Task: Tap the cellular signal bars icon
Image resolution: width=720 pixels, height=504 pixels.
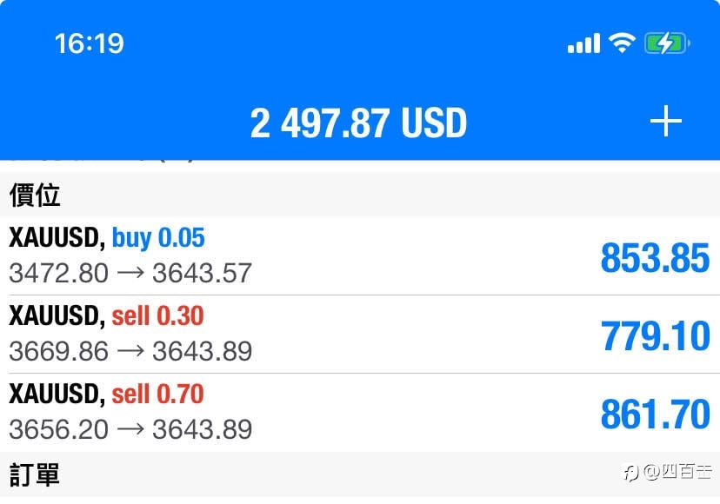Action: 583,43
